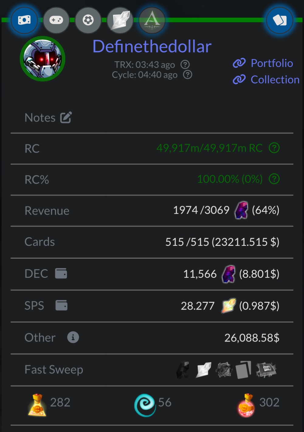Open the Portfolio link
This screenshot has width=304, height=432.
pyautogui.click(x=263, y=63)
